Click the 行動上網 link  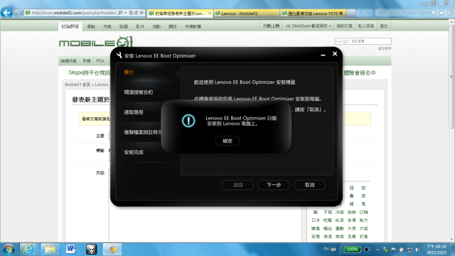coord(272,26)
